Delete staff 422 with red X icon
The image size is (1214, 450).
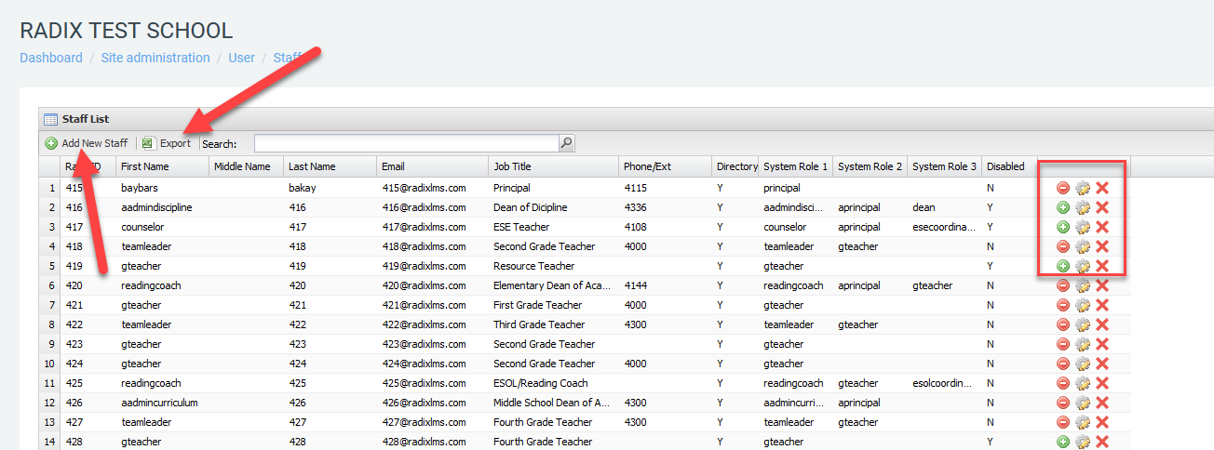[x=1102, y=324]
